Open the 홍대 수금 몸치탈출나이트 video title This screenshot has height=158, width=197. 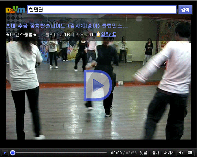click(67, 26)
